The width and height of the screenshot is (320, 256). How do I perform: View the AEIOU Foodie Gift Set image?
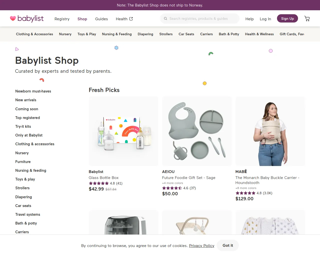[x=197, y=131]
